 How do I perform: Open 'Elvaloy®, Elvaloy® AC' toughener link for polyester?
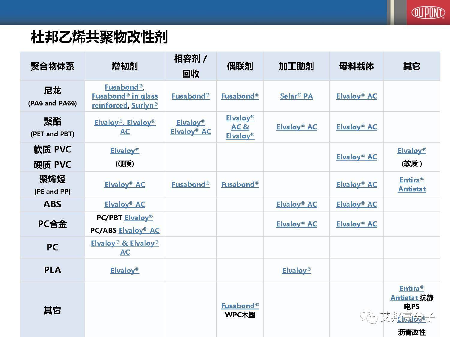click(125, 127)
